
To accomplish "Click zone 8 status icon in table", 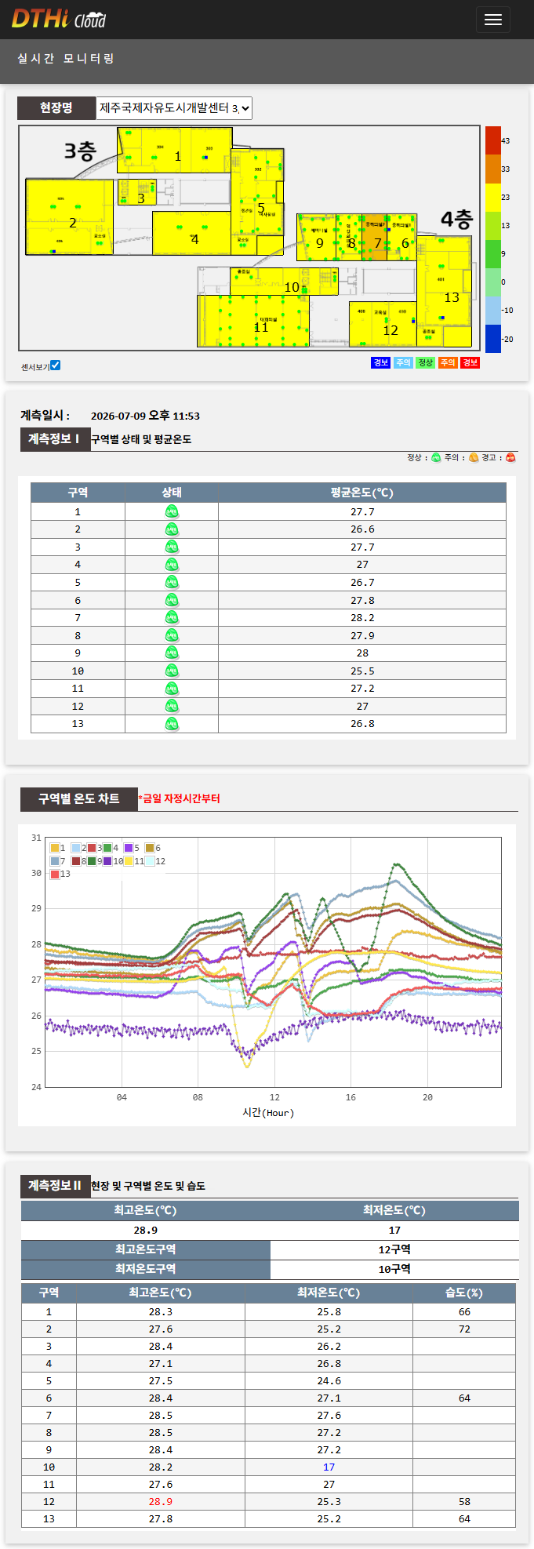I will point(172,636).
